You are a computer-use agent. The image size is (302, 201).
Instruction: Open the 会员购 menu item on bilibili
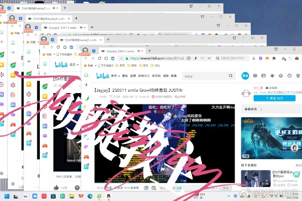coord(156,76)
